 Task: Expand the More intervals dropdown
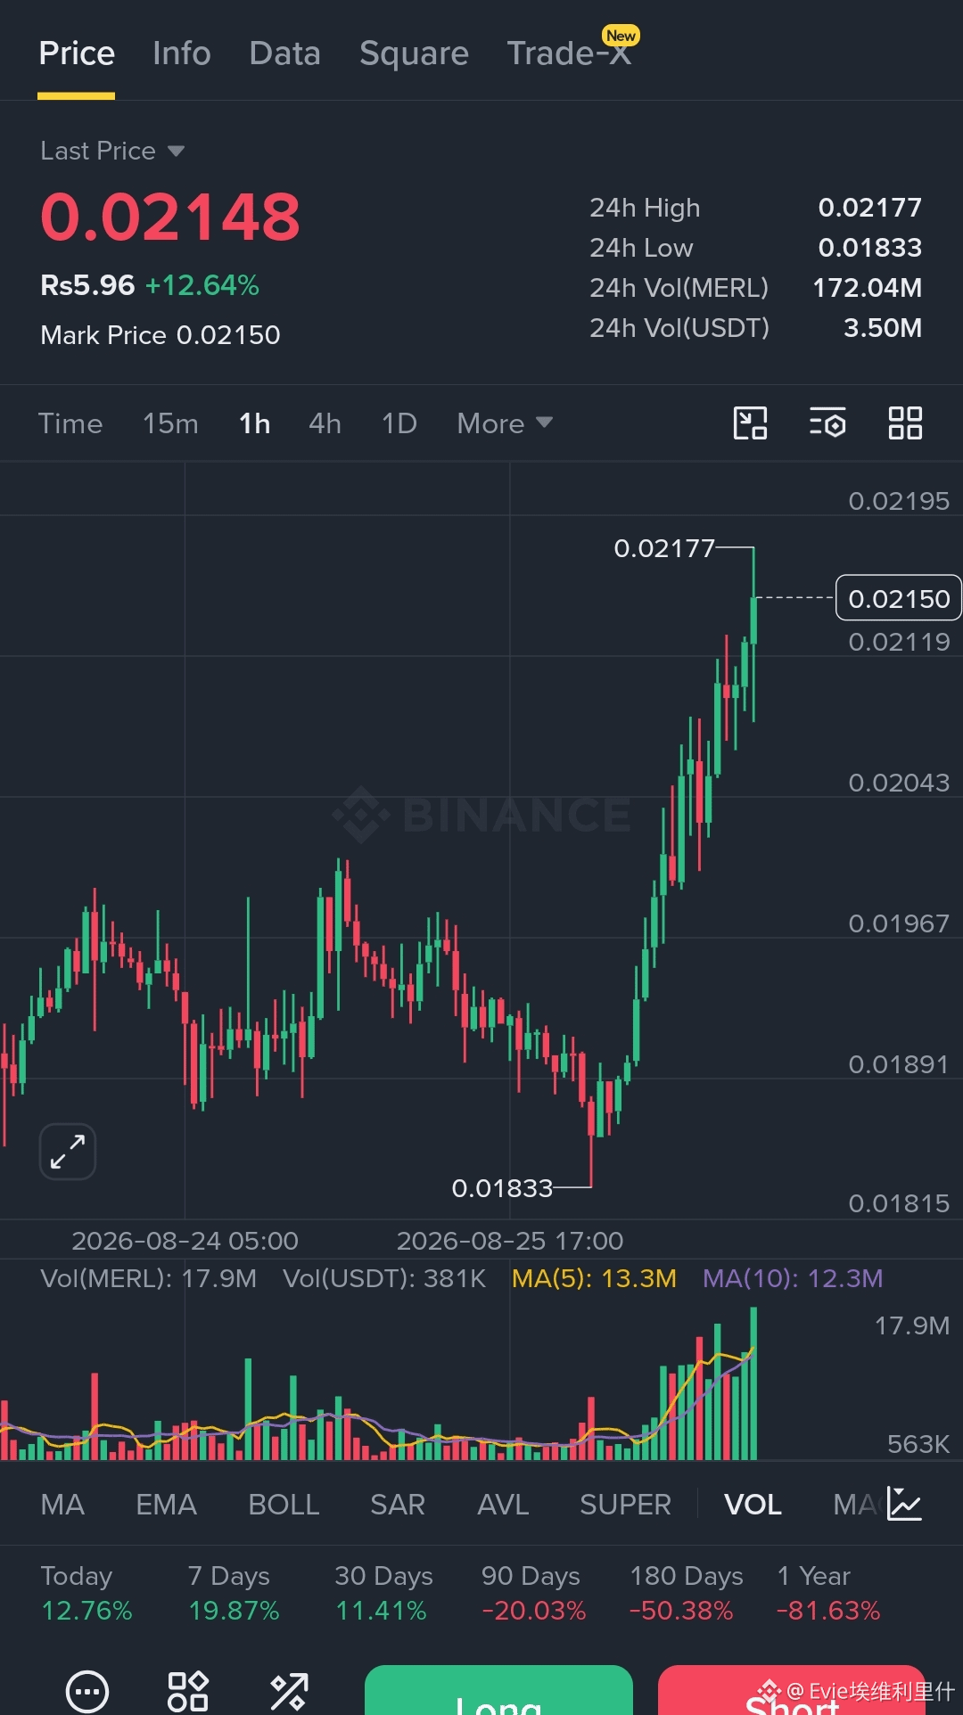click(x=505, y=423)
